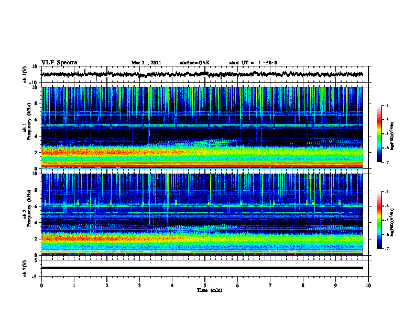Click the ch.3 flat black voltage trace
The width and height of the screenshot is (415, 320).
coord(202,268)
